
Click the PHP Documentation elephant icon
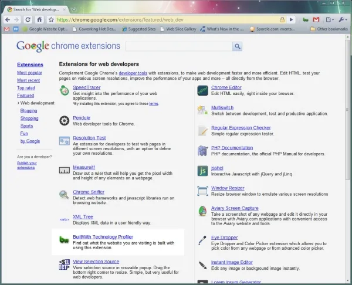202,151
